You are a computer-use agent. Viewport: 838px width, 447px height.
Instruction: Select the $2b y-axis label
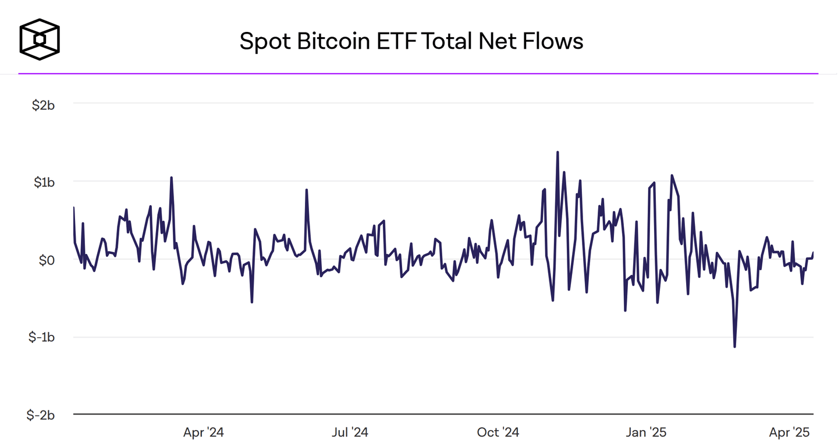43,105
